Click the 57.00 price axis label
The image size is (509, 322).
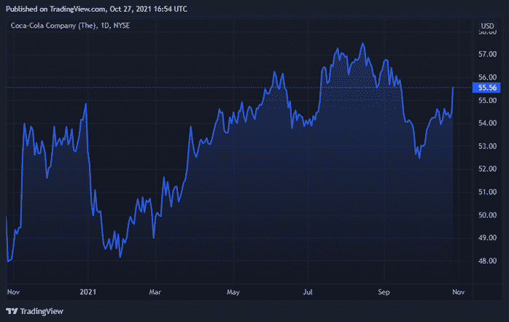coord(488,54)
